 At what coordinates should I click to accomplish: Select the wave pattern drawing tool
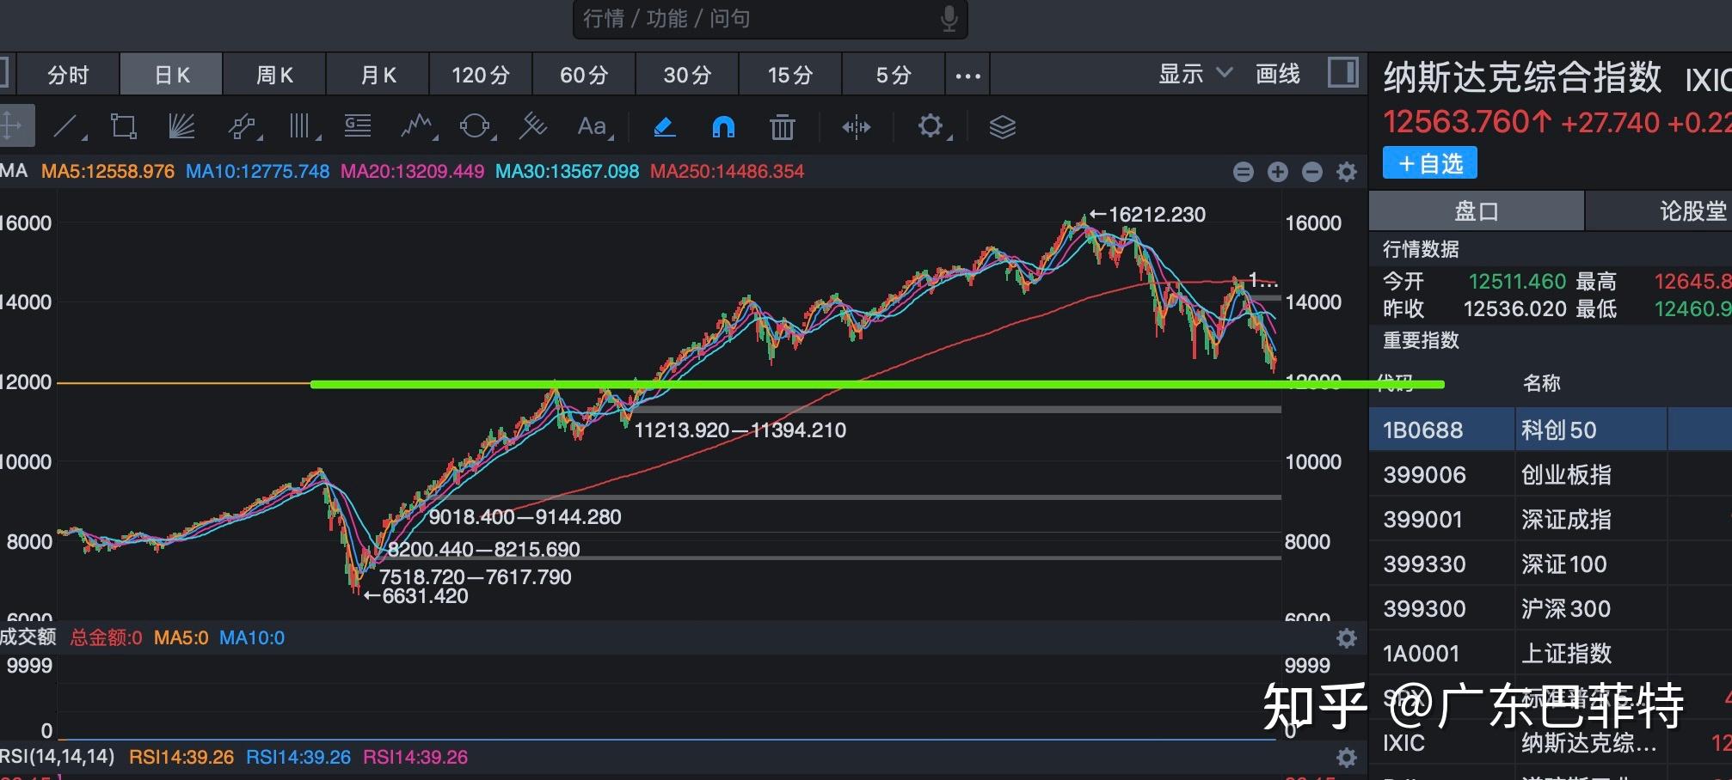(416, 127)
